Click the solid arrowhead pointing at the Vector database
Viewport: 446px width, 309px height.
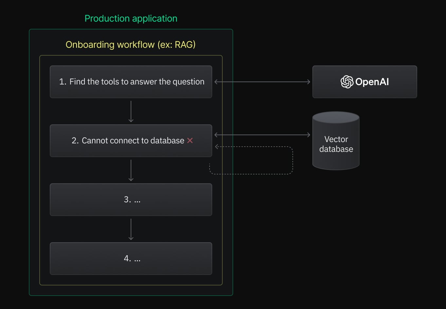(308, 135)
